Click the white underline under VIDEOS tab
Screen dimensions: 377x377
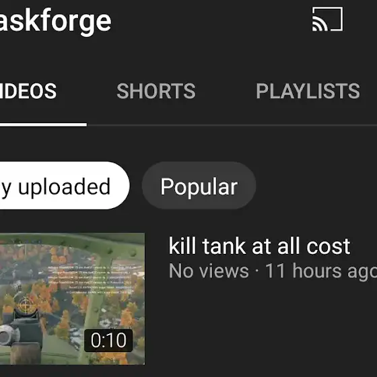coord(43,125)
